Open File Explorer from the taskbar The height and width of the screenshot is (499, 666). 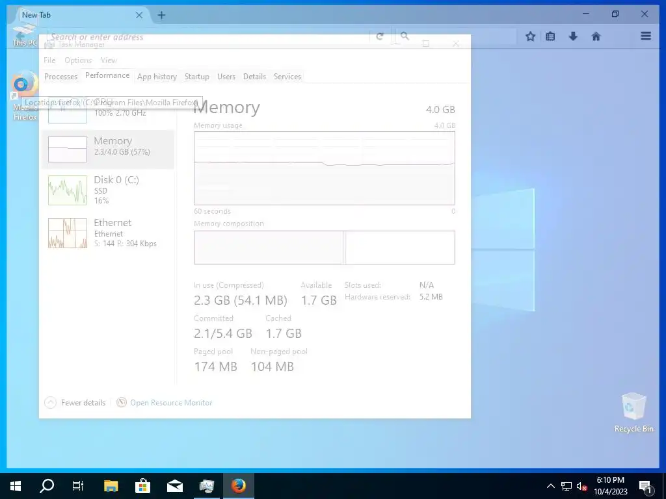point(111,486)
